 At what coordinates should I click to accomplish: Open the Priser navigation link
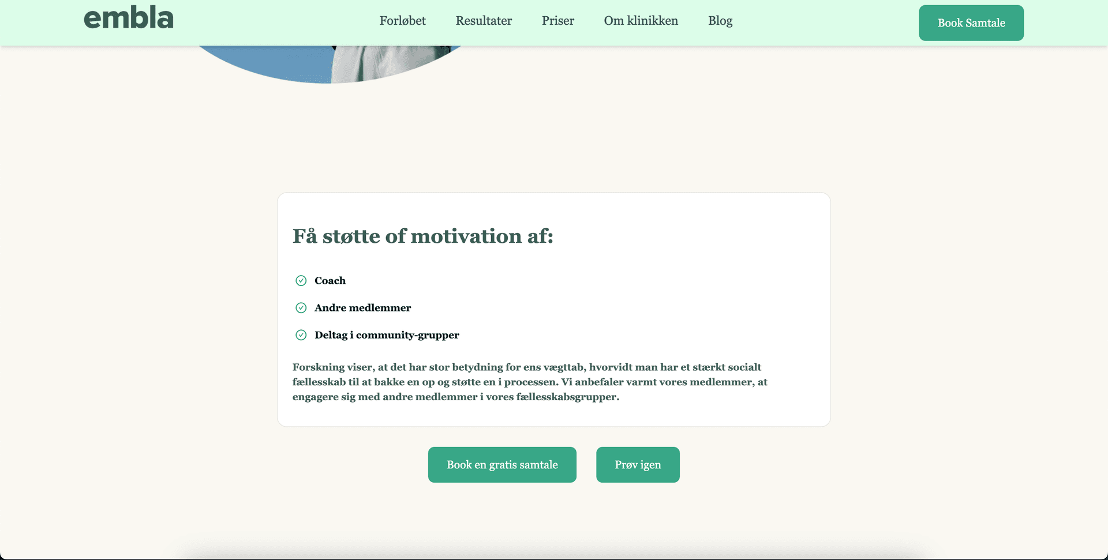557,21
